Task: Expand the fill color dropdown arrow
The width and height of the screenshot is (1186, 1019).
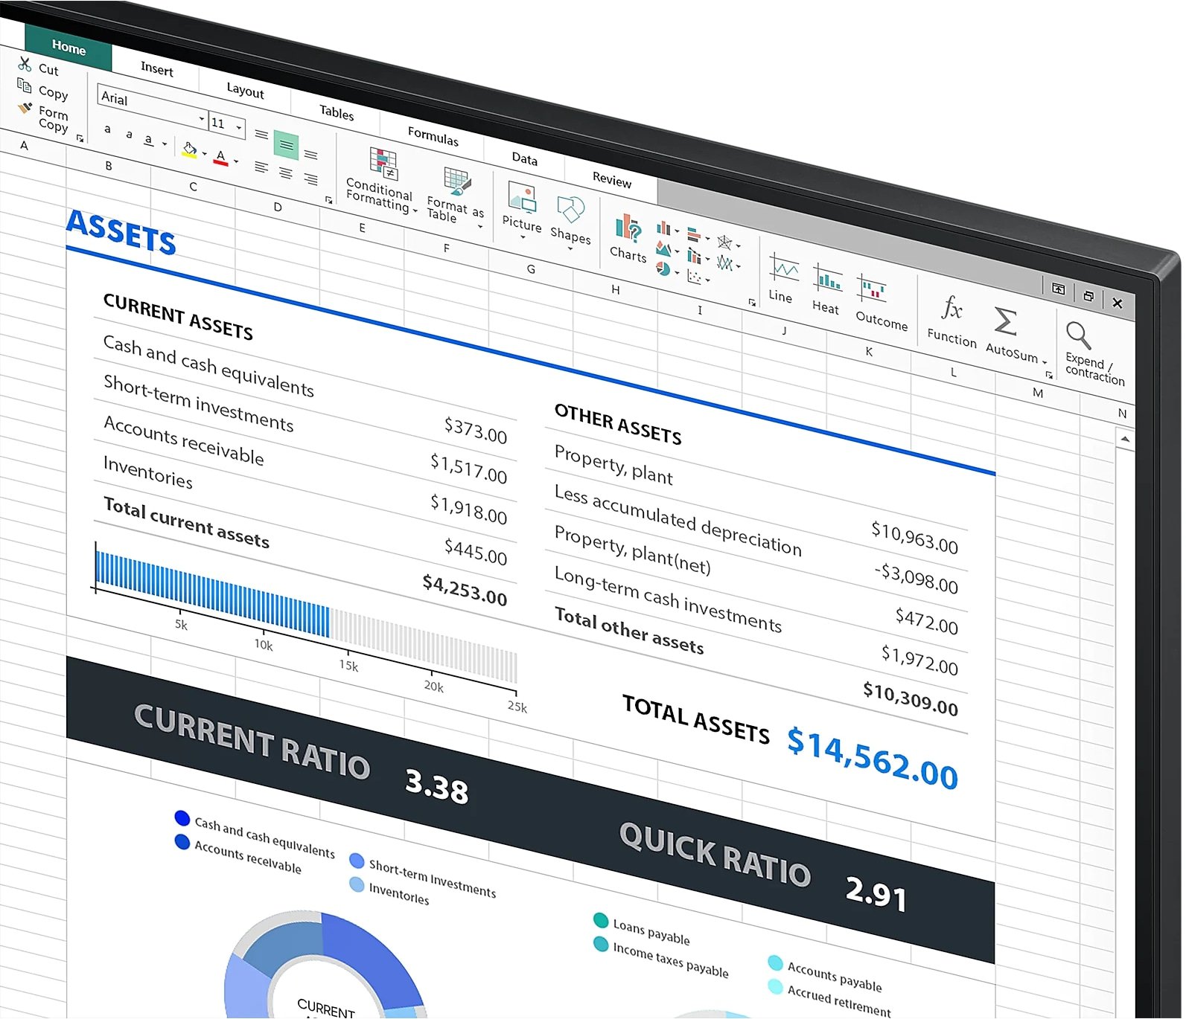Action: 205,153
